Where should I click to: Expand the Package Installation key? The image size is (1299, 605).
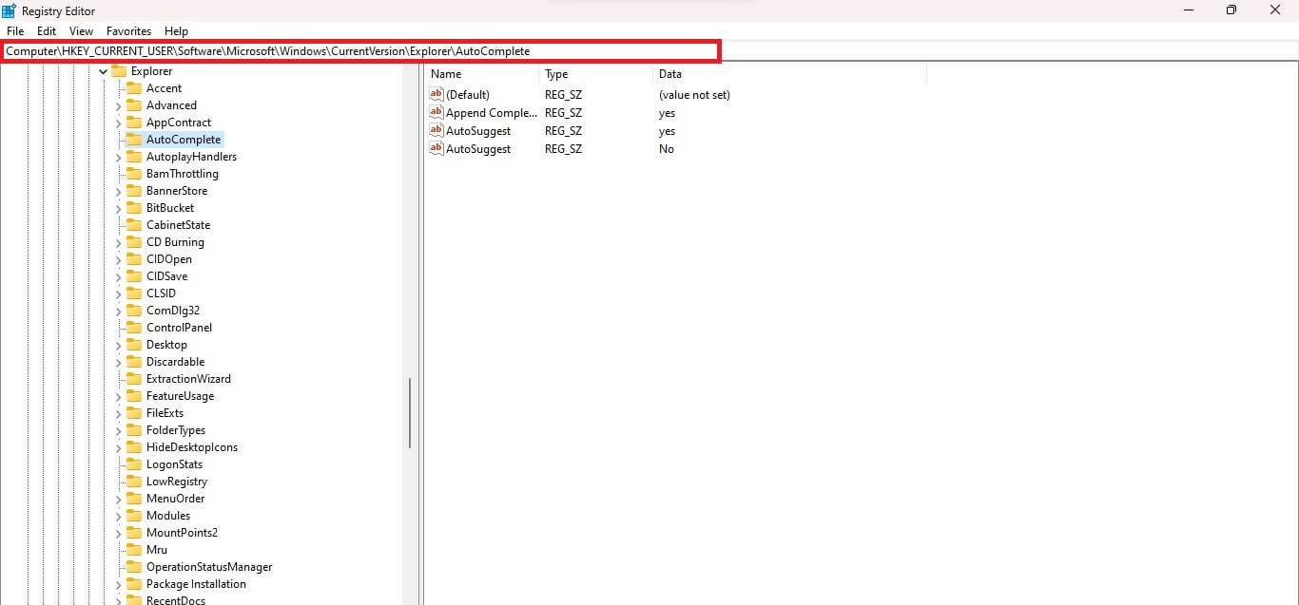pos(119,584)
